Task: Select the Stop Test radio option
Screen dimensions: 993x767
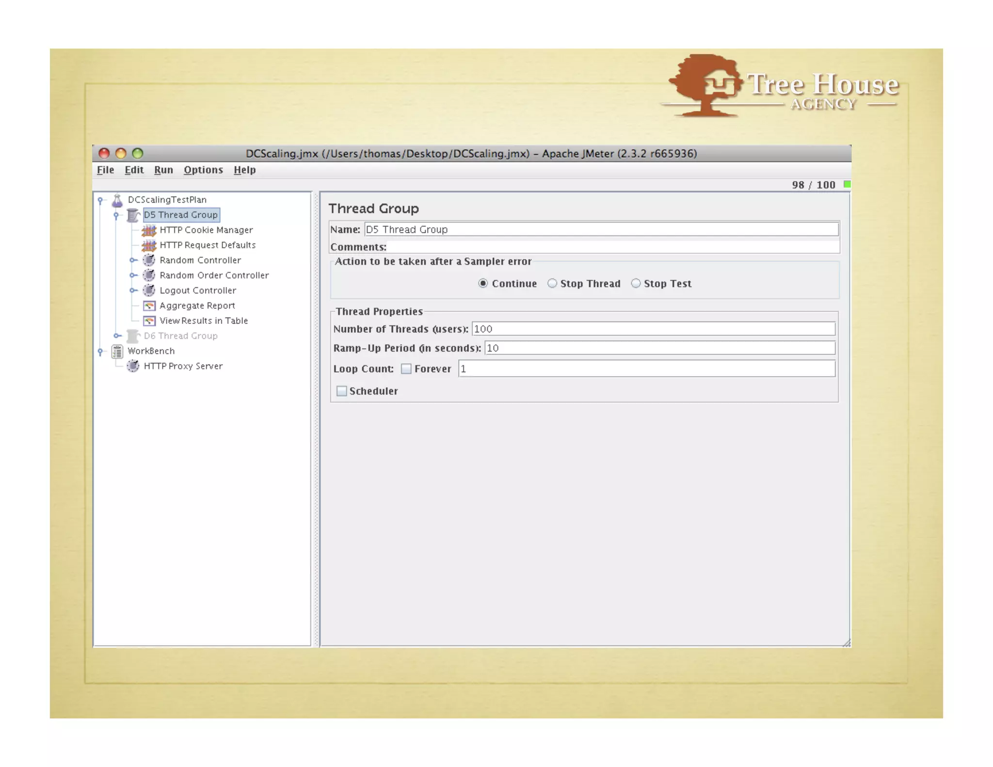Action: (x=636, y=284)
